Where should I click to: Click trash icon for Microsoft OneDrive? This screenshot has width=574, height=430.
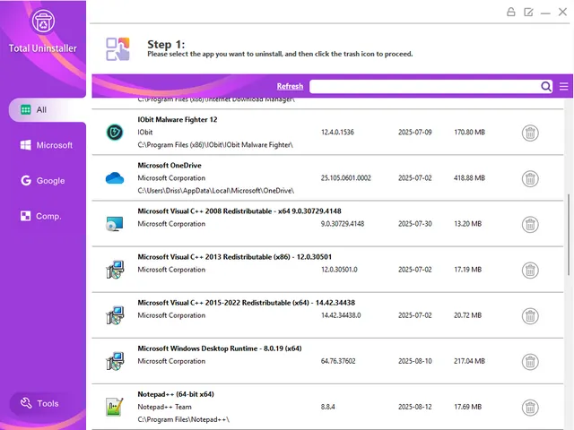tap(530, 179)
